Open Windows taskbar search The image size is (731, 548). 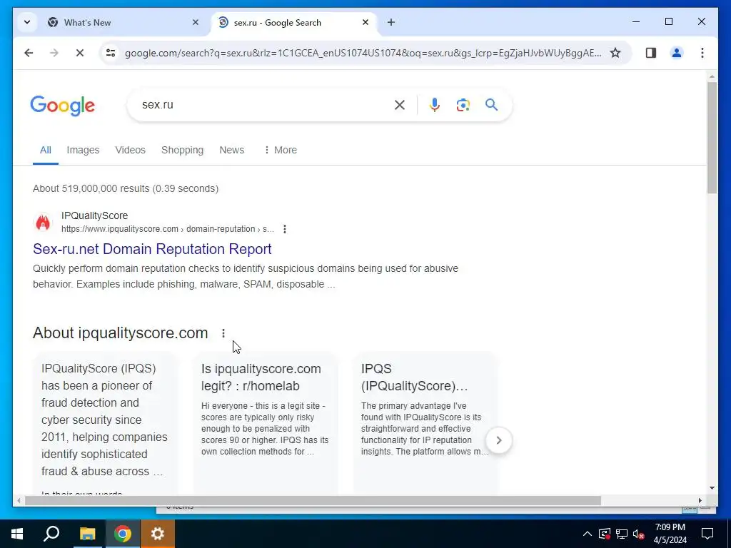tap(51, 534)
